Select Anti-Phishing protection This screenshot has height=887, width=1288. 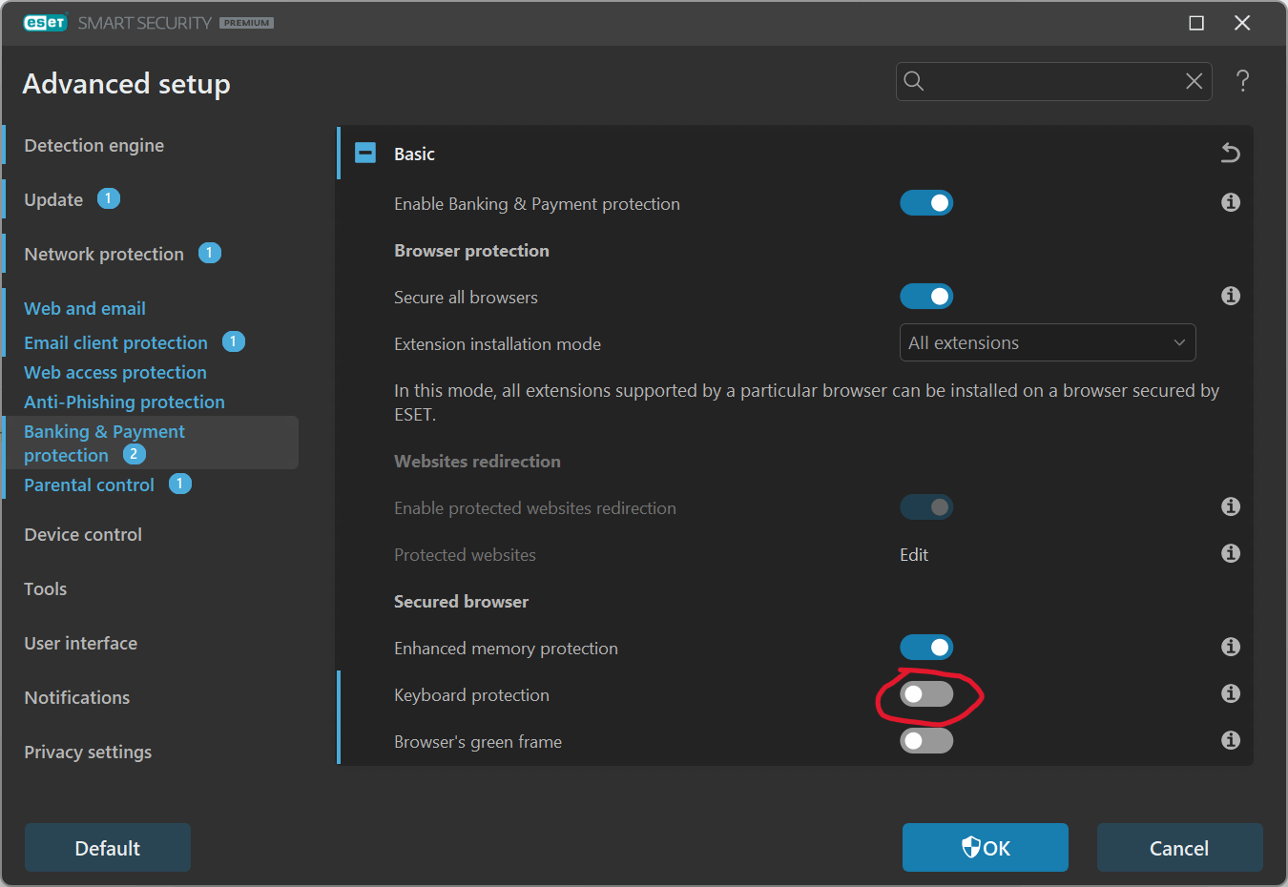pyautogui.click(x=124, y=402)
